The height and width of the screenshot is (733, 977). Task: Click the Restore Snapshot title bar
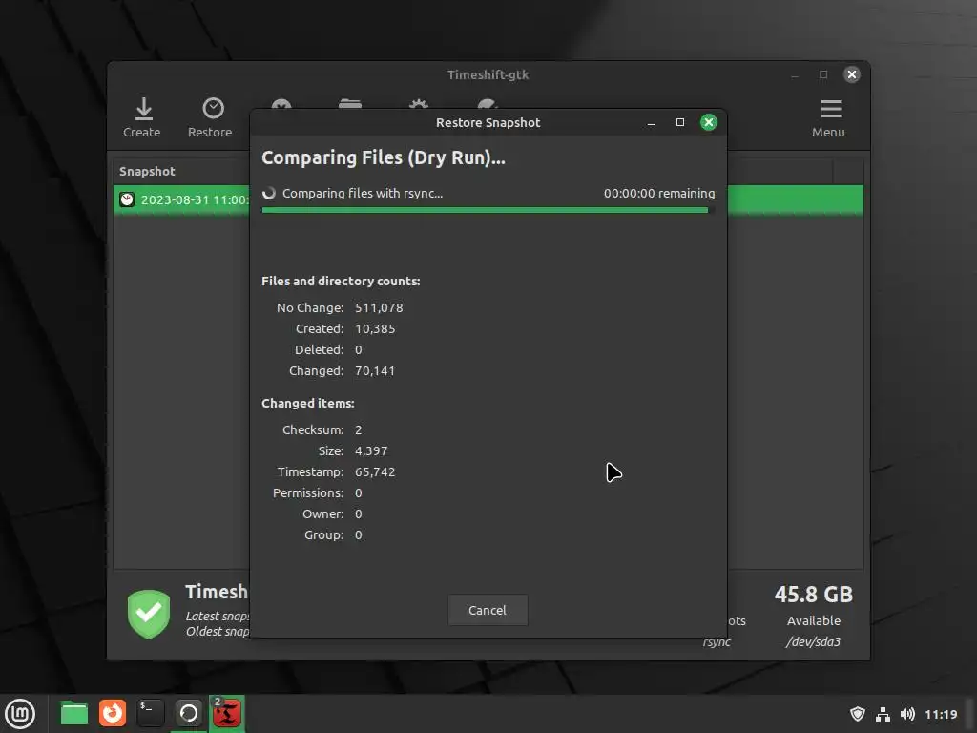click(488, 123)
